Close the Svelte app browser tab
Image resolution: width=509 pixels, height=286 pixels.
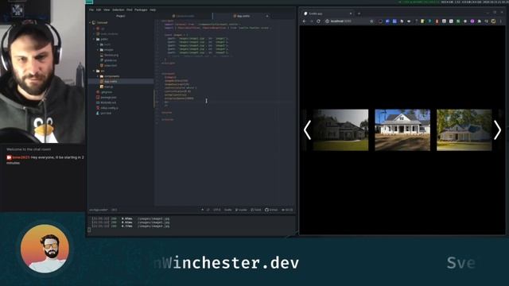tap(351, 14)
